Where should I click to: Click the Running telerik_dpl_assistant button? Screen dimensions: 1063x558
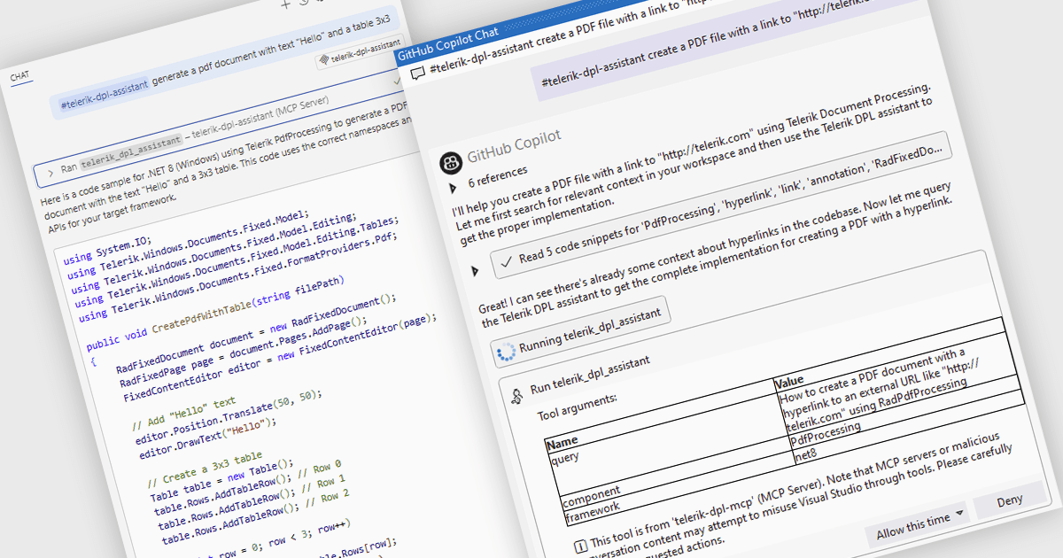tap(579, 331)
